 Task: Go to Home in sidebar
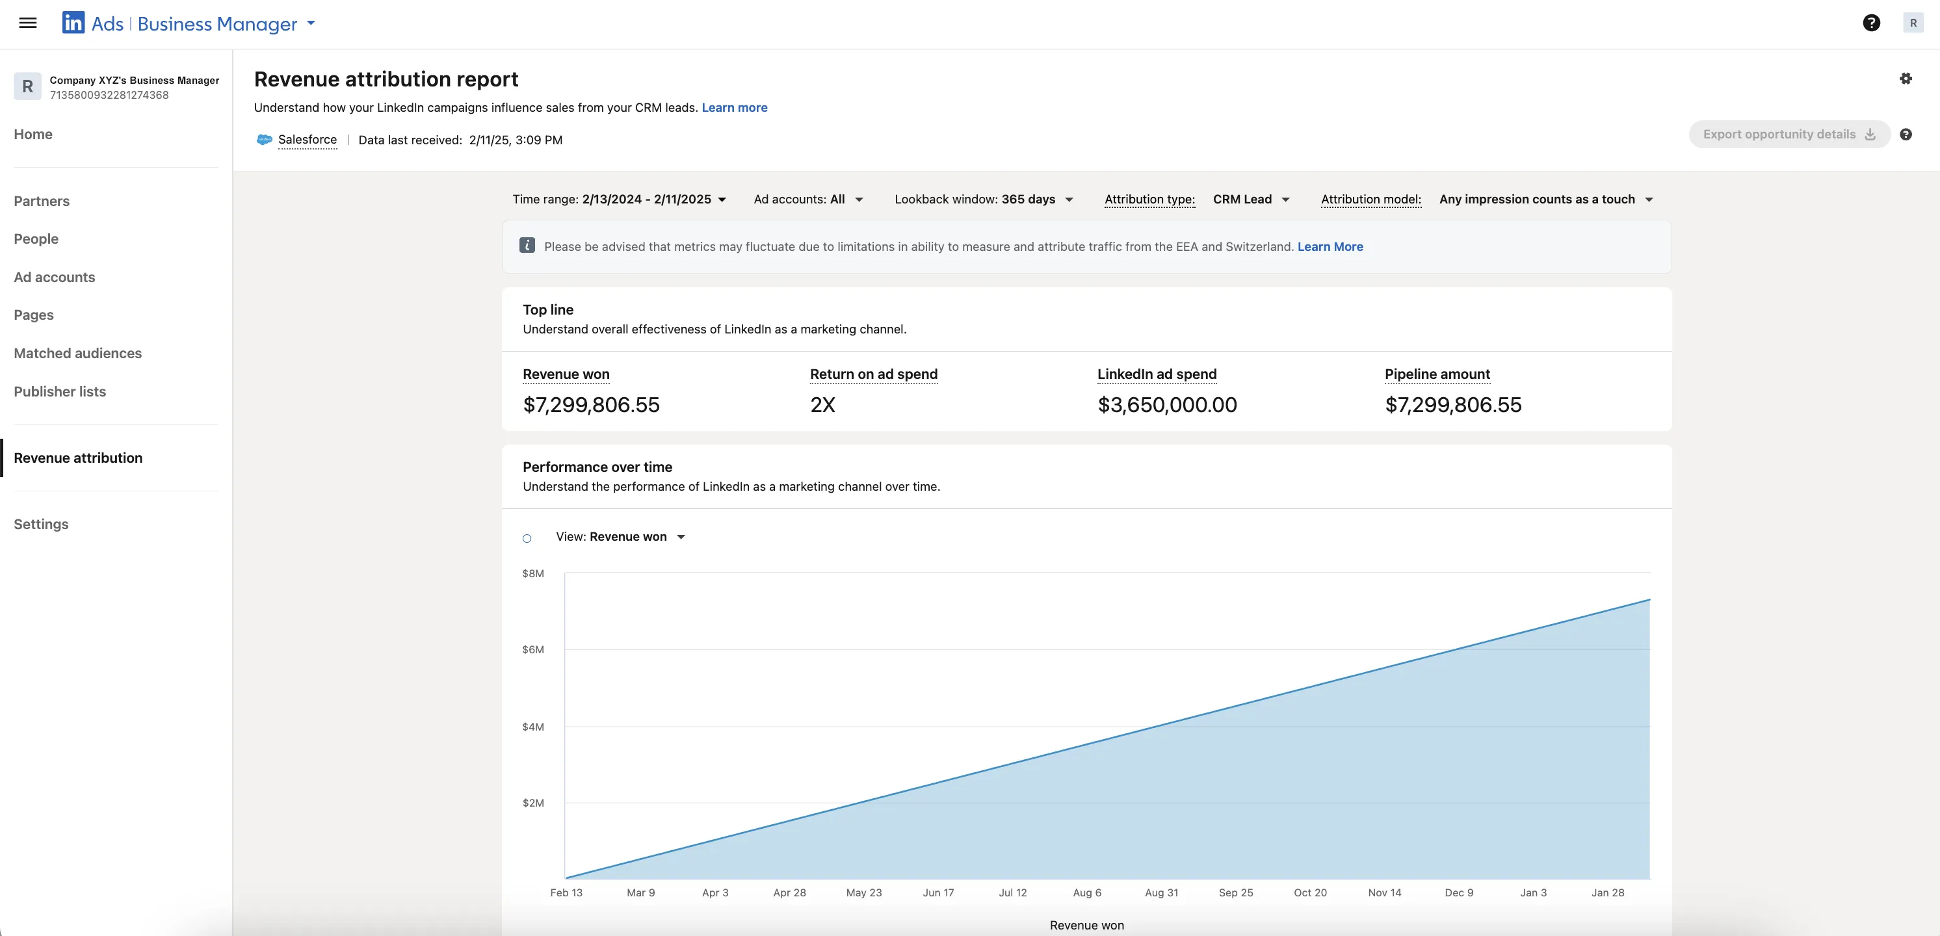(x=33, y=135)
